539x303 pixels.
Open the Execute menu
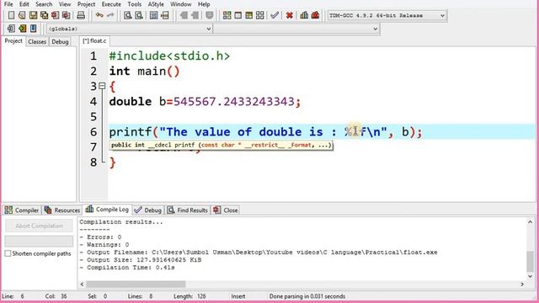click(x=111, y=4)
